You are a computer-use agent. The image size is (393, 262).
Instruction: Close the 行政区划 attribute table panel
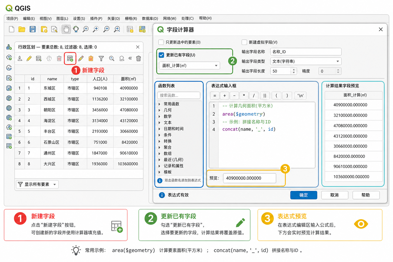click(x=138, y=47)
